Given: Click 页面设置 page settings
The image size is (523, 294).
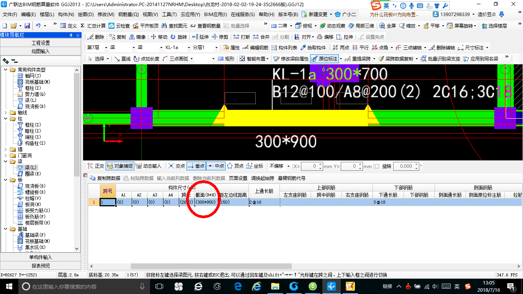Looking at the screenshot, I should point(238,178).
